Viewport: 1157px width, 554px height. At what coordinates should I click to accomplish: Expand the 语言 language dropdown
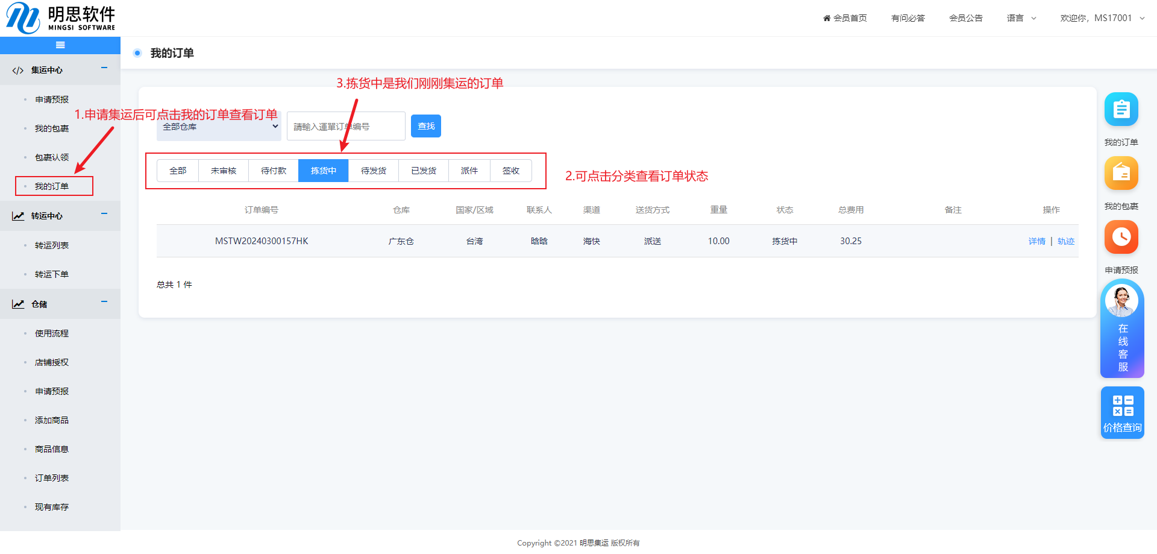coord(1021,18)
